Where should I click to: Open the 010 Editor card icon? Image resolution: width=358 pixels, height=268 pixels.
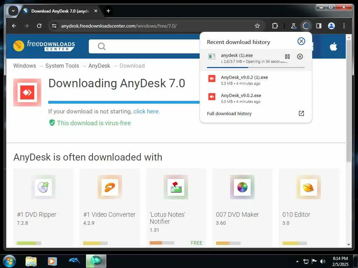[308, 187]
